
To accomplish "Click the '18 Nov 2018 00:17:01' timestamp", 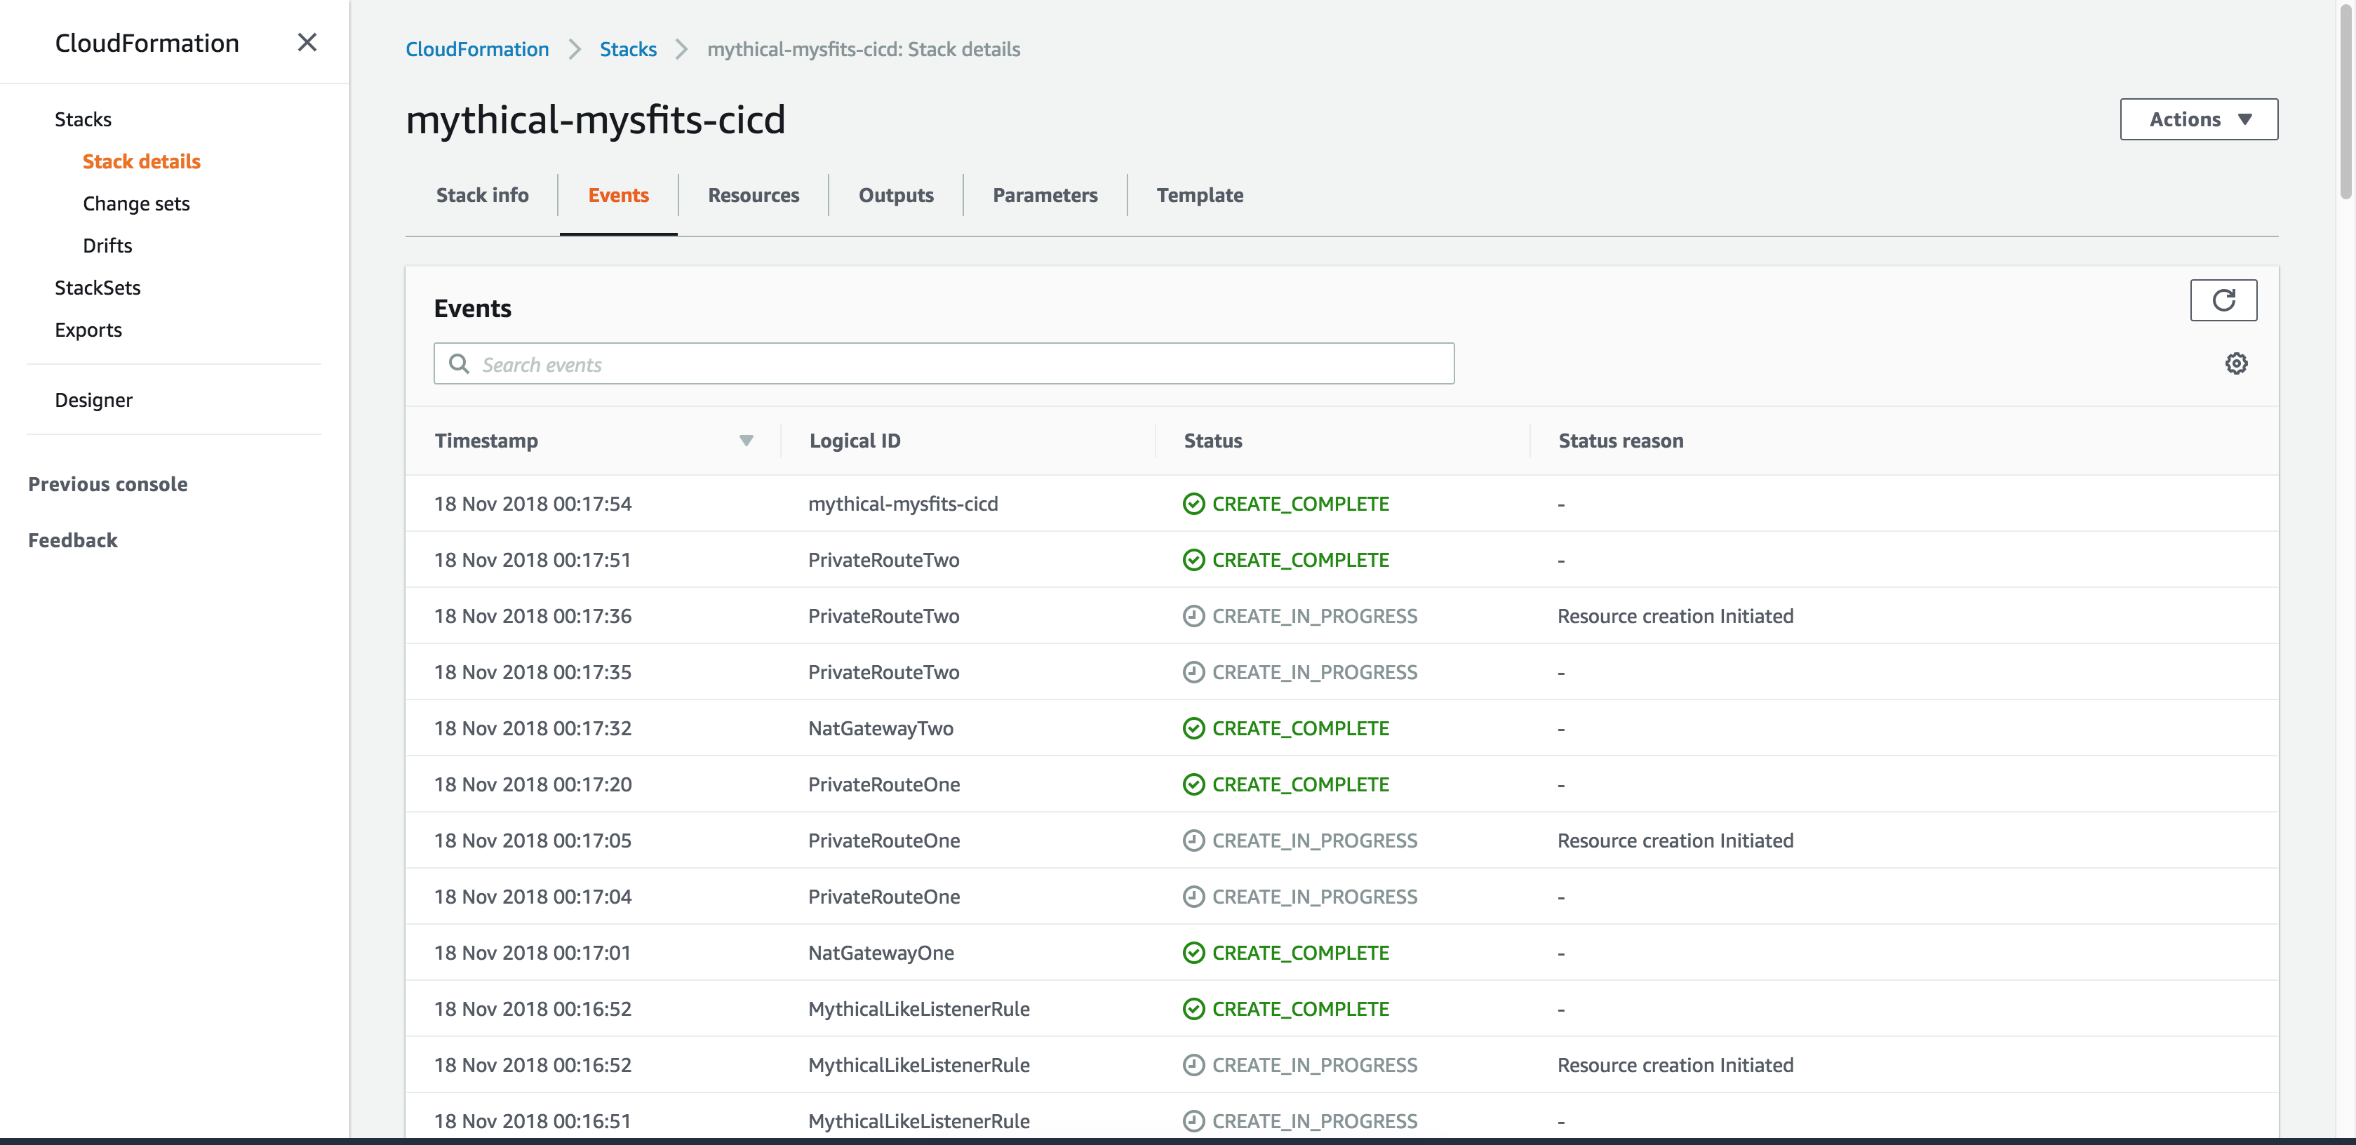I will 533,953.
